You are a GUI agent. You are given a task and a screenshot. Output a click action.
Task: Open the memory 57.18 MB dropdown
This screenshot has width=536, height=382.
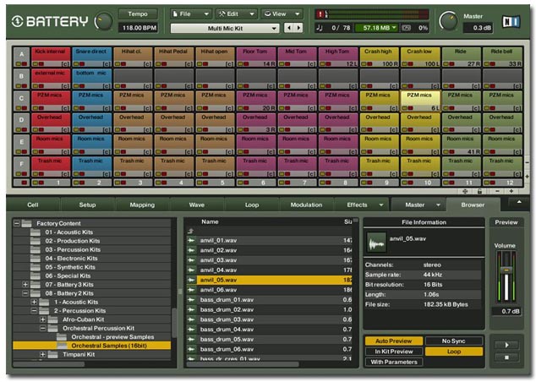(x=376, y=28)
